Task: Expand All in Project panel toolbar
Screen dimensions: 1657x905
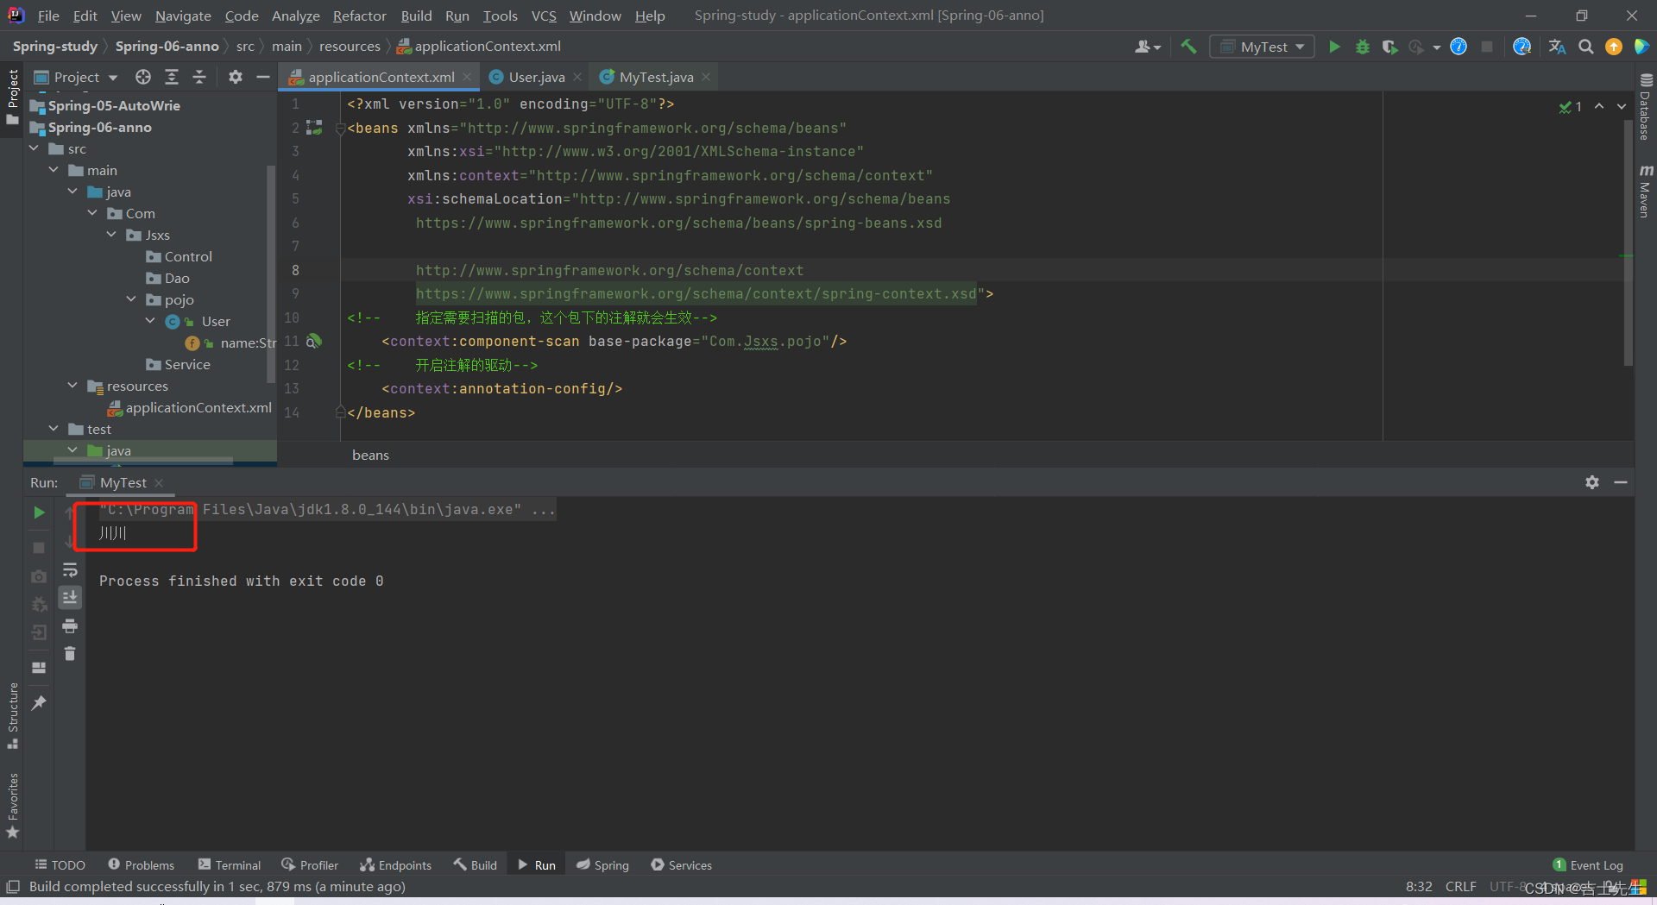Action: tap(172, 77)
